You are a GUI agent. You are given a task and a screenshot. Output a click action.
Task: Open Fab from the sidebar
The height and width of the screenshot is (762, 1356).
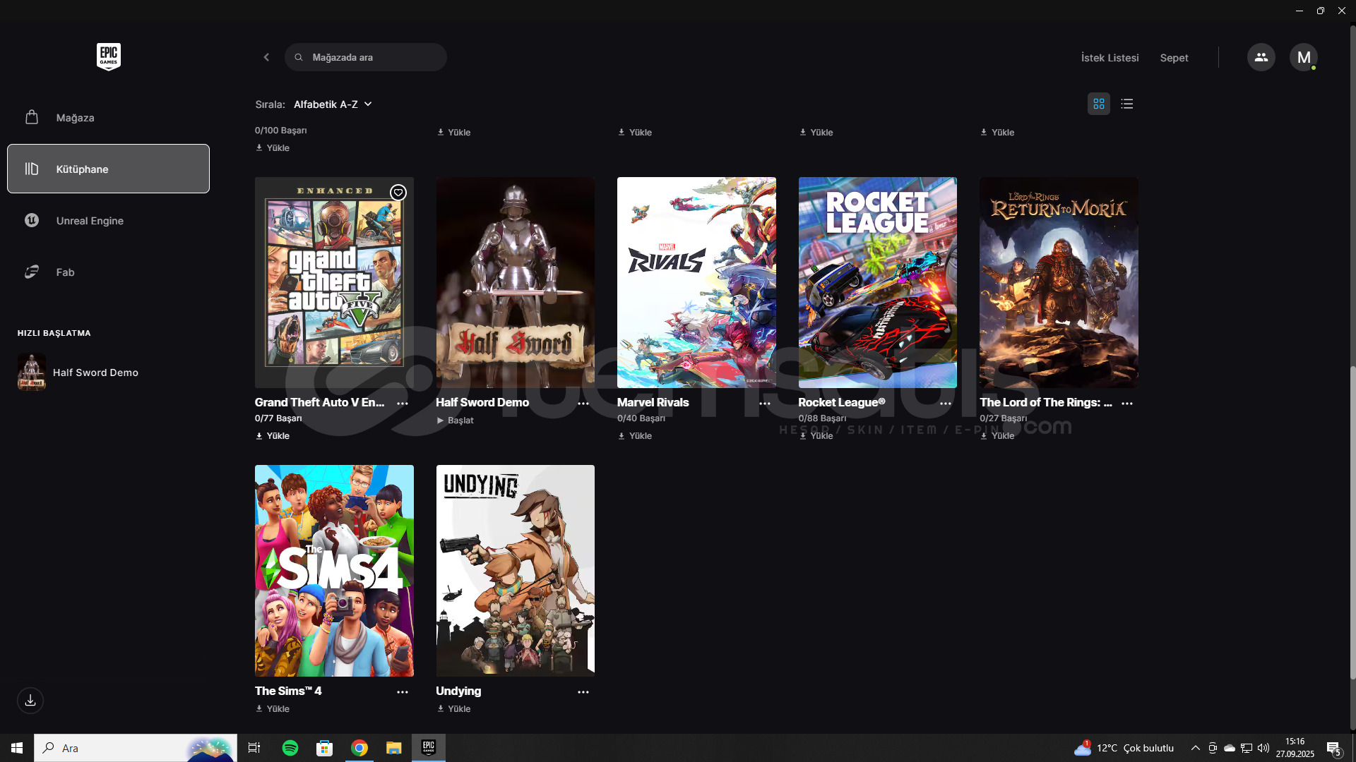65,272
